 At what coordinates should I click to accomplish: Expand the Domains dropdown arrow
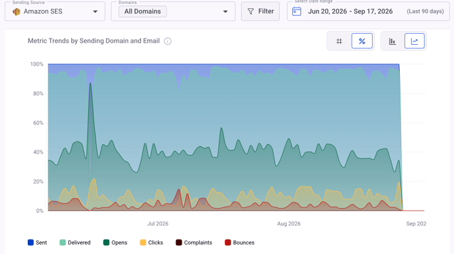click(225, 12)
